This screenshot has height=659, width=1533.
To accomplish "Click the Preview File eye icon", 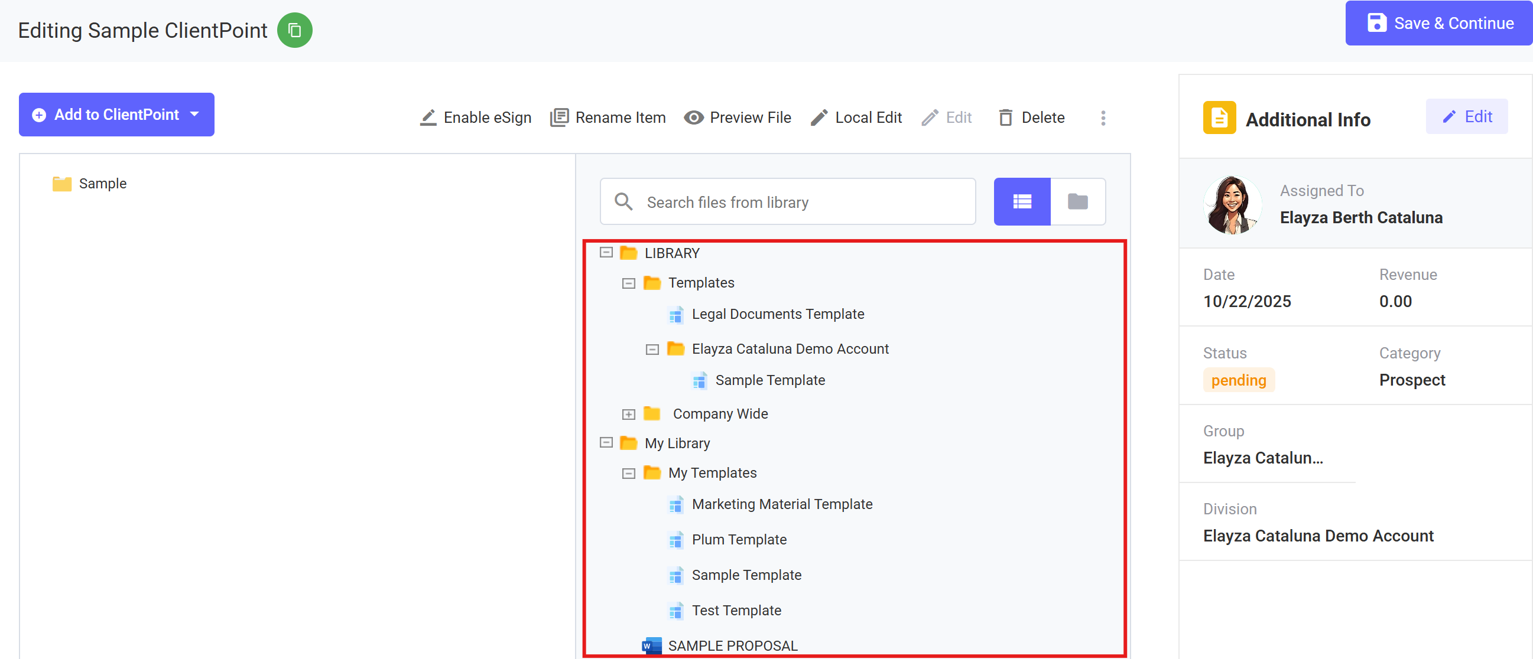I will point(693,118).
